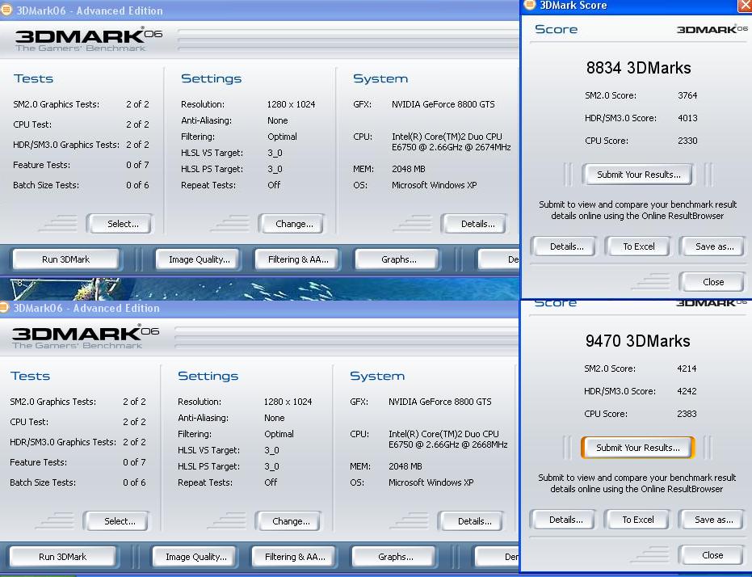Submit results from the 9470 3DMarks dialog

(637, 447)
